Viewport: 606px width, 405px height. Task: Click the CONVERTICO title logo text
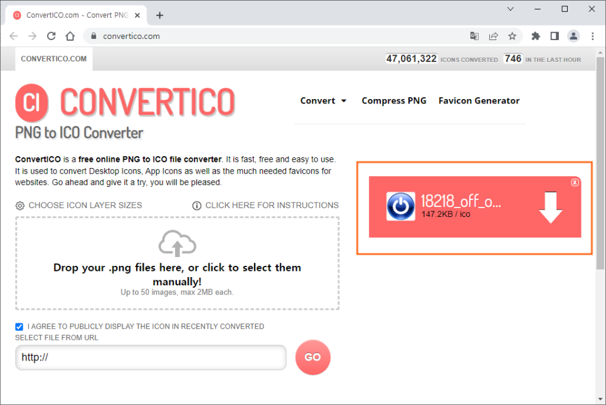click(x=147, y=102)
